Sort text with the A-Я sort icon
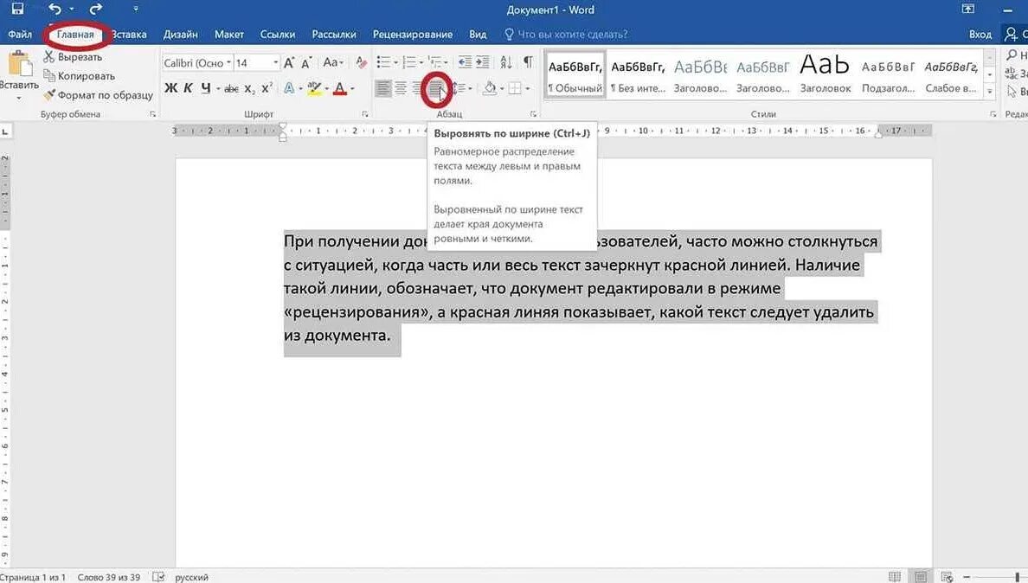 pyautogui.click(x=506, y=62)
